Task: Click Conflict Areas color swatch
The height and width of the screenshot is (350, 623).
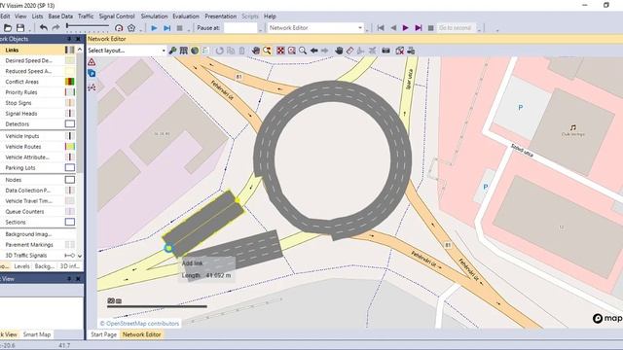Action: (69, 82)
